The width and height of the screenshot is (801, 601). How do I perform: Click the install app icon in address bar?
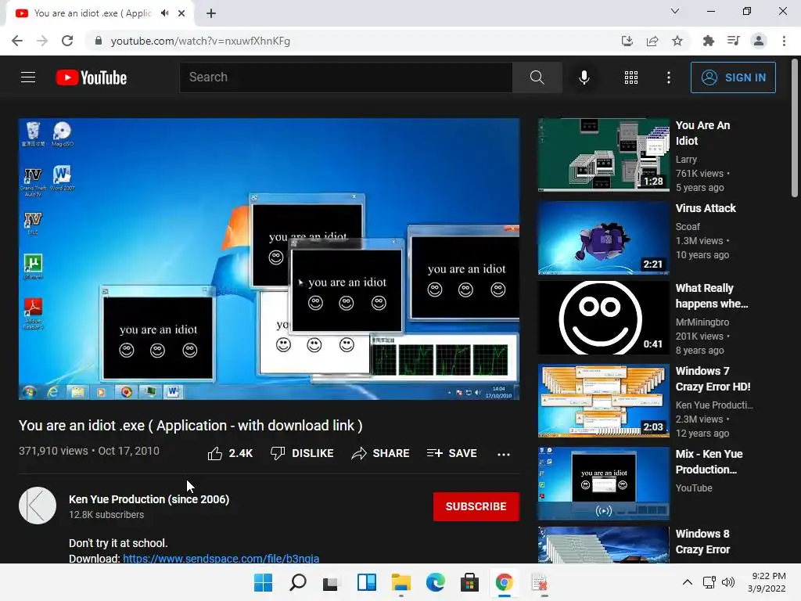pyautogui.click(x=627, y=41)
